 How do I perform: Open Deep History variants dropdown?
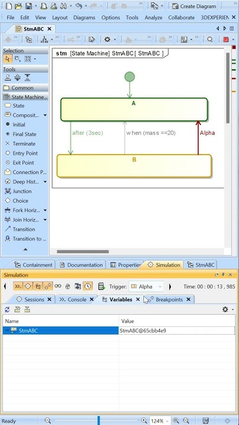pyautogui.click(x=45, y=182)
